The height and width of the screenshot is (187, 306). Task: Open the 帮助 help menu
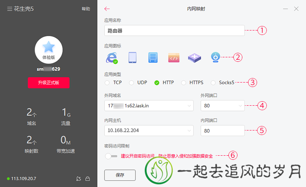pos(86,9)
